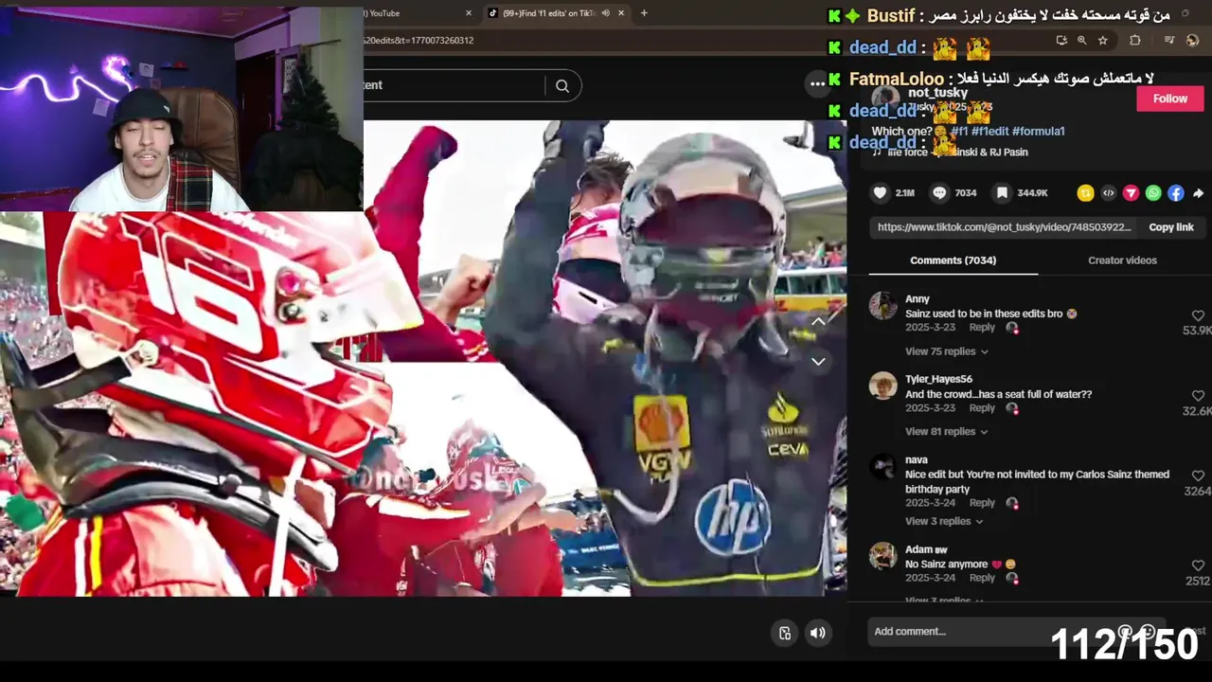Screen dimensions: 1212x682
Task: Go to previous video with up chevron
Action: click(818, 322)
